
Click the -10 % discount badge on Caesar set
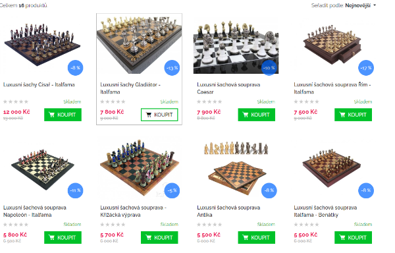point(269,68)
